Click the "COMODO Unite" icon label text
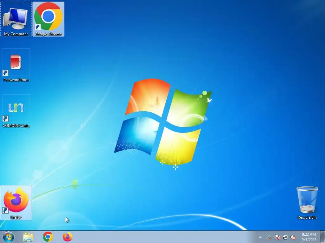This screenshot has height=243, width=325. 16,126
